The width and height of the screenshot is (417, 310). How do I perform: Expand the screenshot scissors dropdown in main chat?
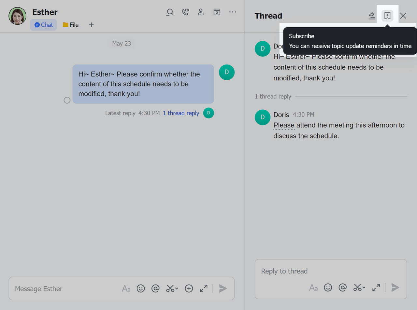click(x=177, y=289)
